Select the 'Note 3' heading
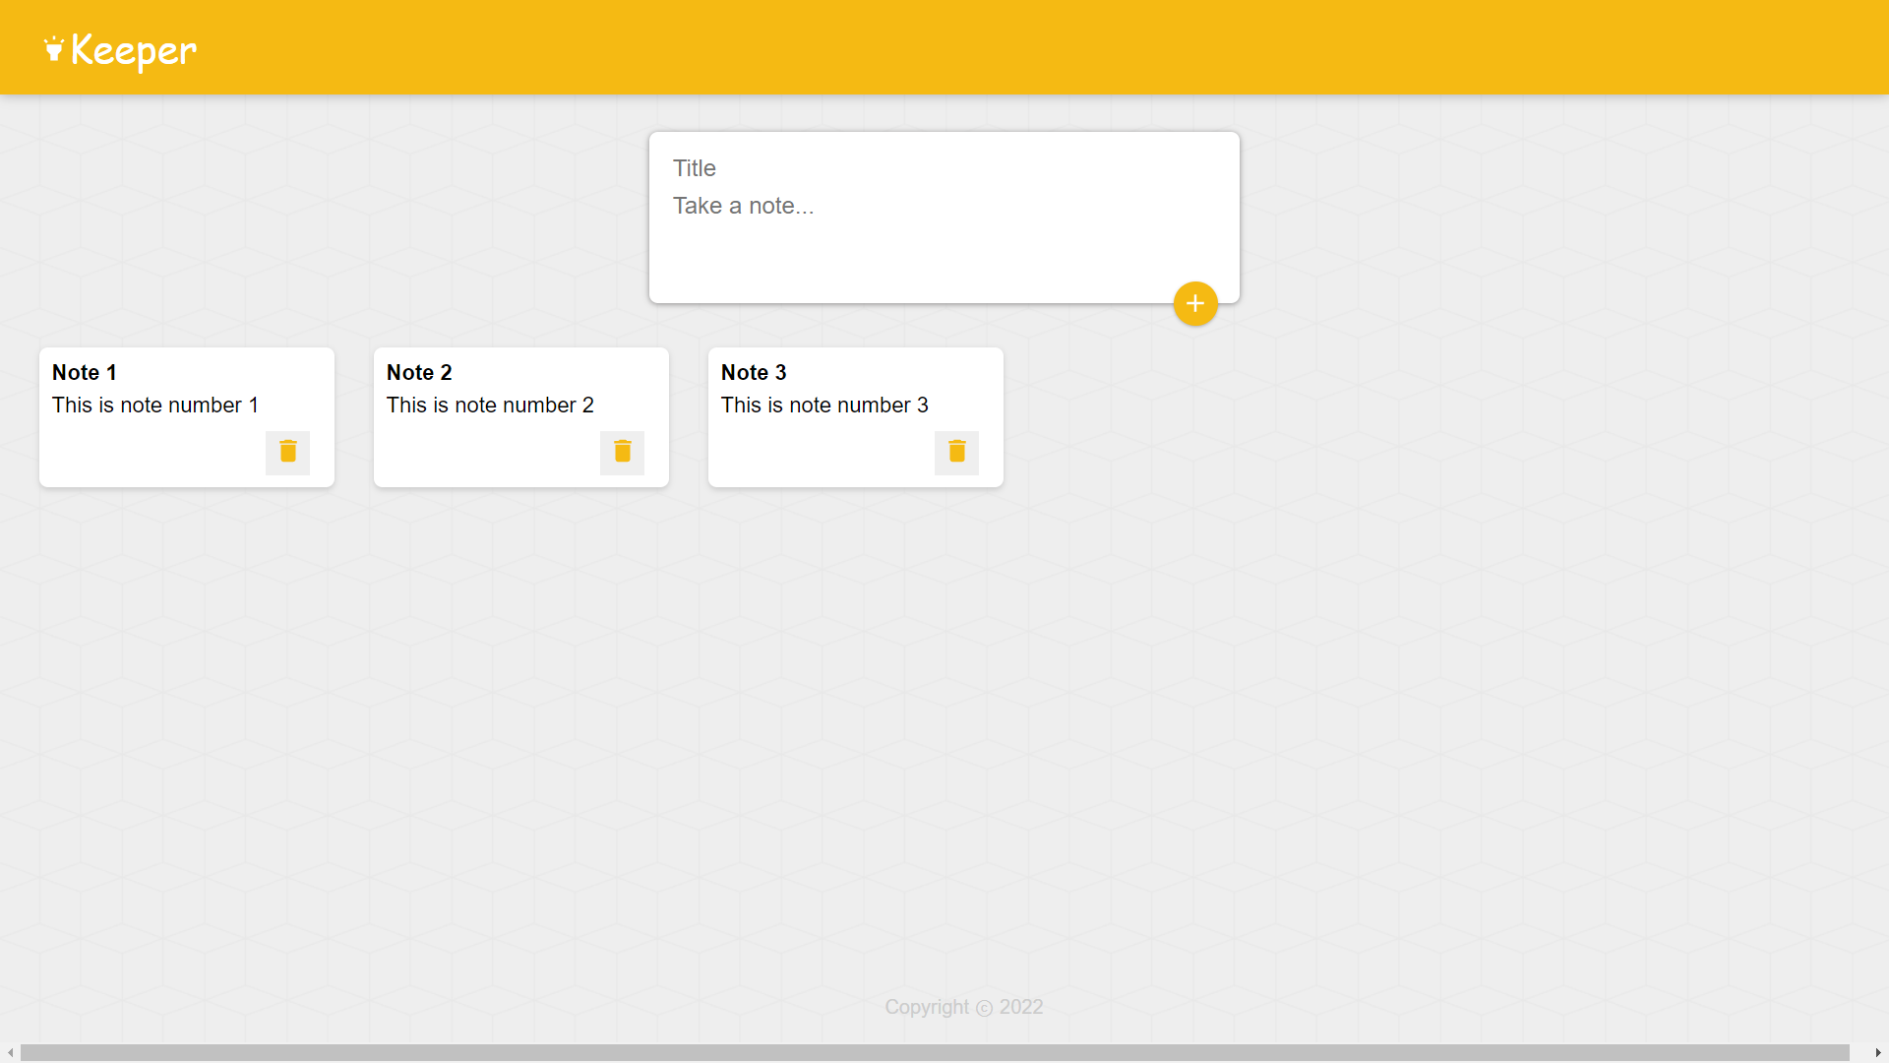The width and height of the screenshot is (1889, 1063). [x=754, y=372]
